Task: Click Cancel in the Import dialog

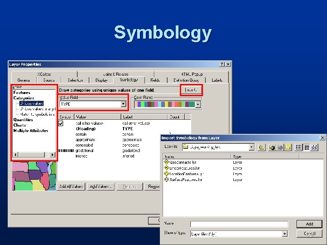Action: [309, 234]
